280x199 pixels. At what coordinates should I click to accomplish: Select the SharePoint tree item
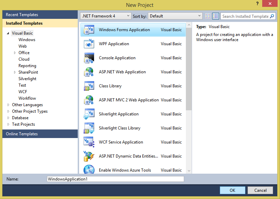point(28,72)
